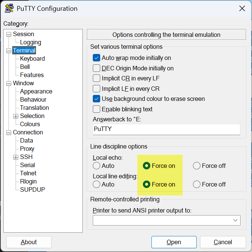Enable DEC Origin Mode checkbox
Image resolution: width=252 pixels, height=252 pixels.
[96, 68]
